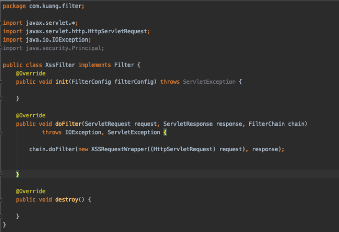Collapse the import block fold marker at javax.servlet.*
Image resolution: width=339 pixels, height=232 pixels.
tap(1, 23)
